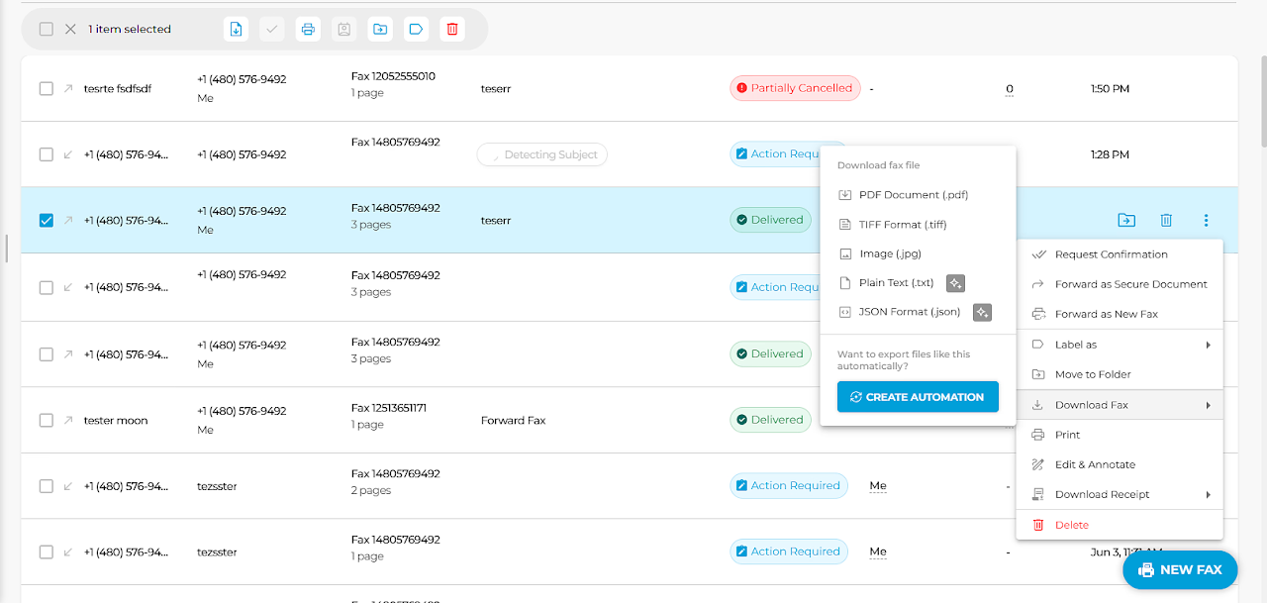1267x603 pixels.
Task: Click the AI sparkle badge beside Plain Text (.txt)
Action: tap(955, 283)
